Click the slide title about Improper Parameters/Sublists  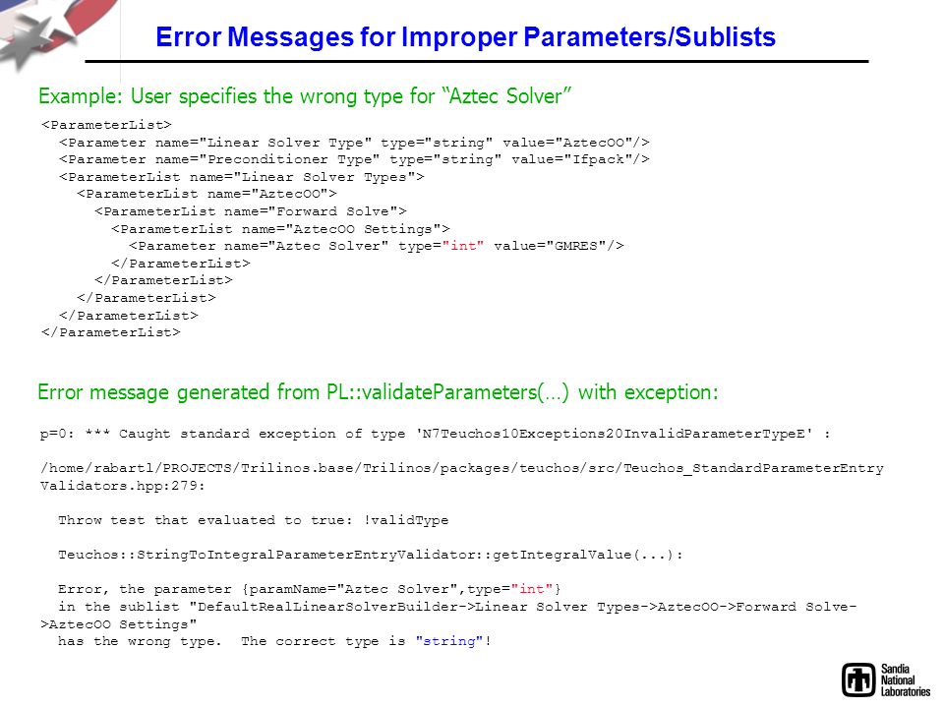465,36
